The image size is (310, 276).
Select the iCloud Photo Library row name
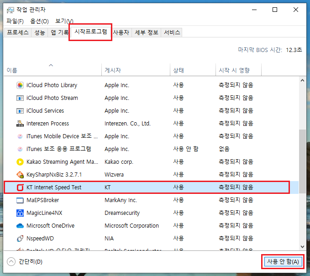(52, 85)
